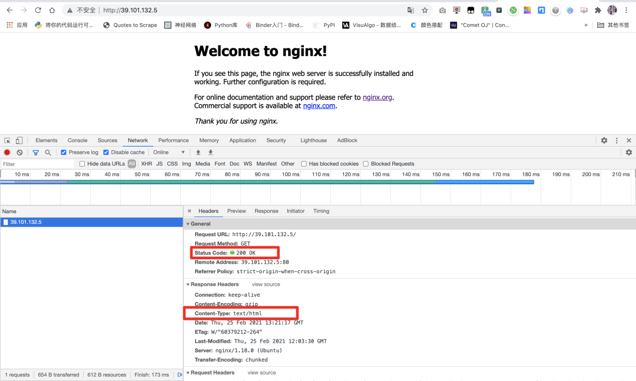Click the network Filter text field

pos(37,164)
